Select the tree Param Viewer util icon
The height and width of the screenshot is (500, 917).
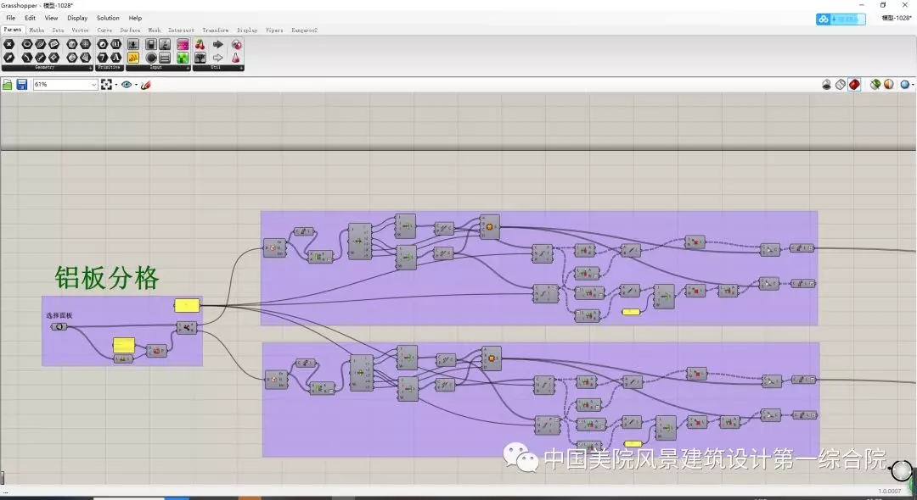point(200,58)
